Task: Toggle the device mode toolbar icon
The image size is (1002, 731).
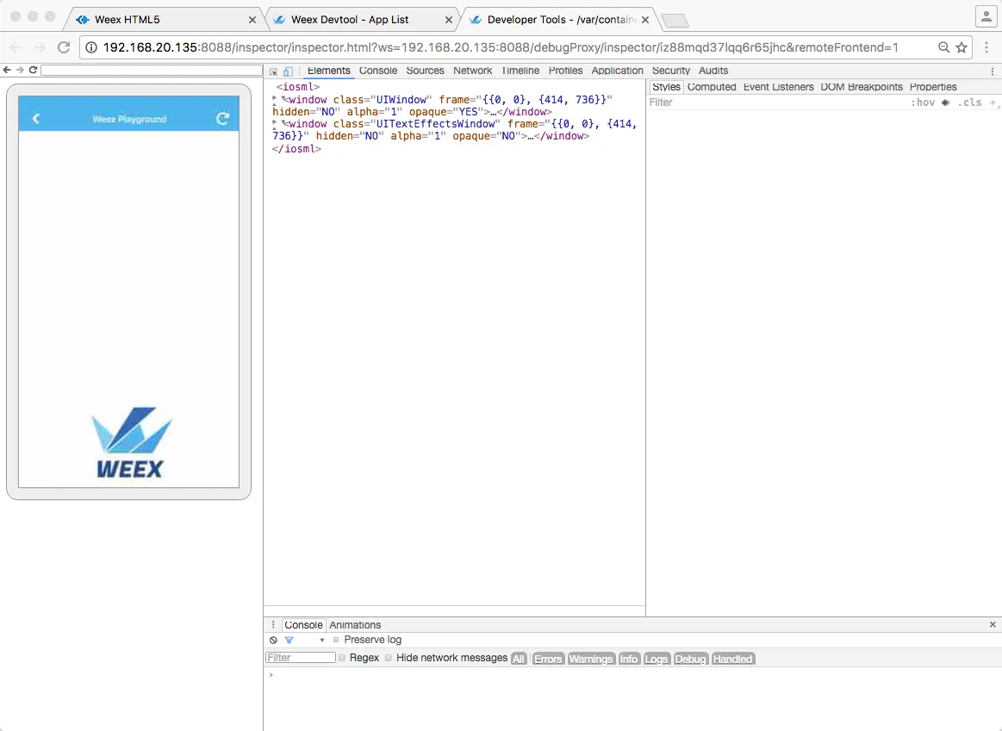Action: point(289,71)
